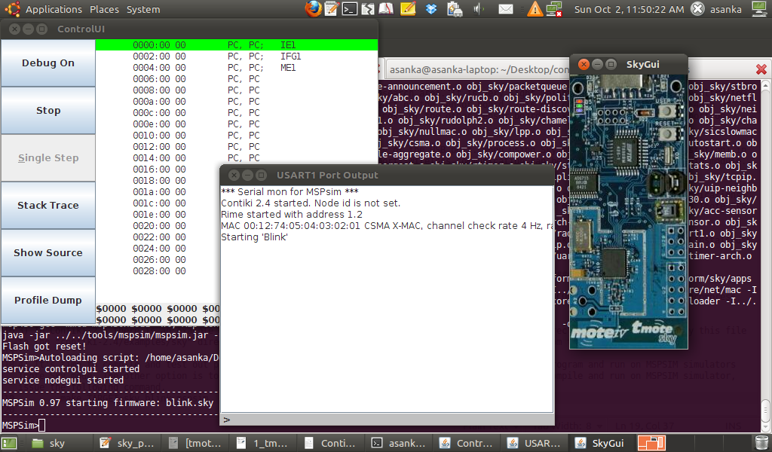Open the mail envelope icon in the panel
This screenshot has width=772, height=452.
(505, 9)
